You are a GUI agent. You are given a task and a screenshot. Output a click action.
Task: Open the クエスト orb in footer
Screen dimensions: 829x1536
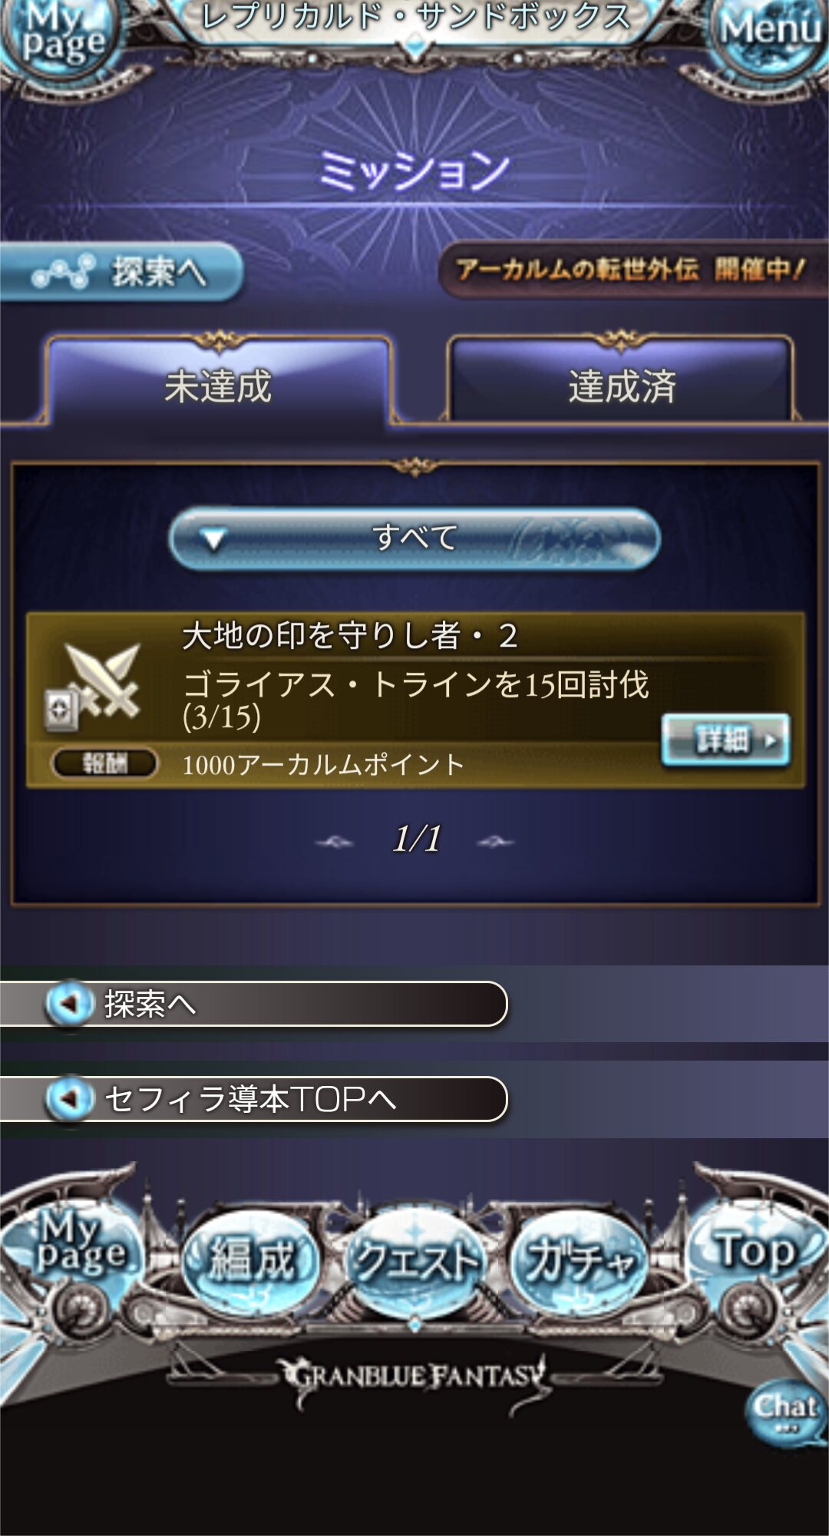click(x=414, y=1261)
